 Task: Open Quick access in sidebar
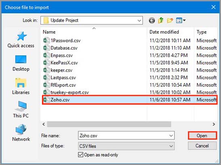click(x=21, y=40)
